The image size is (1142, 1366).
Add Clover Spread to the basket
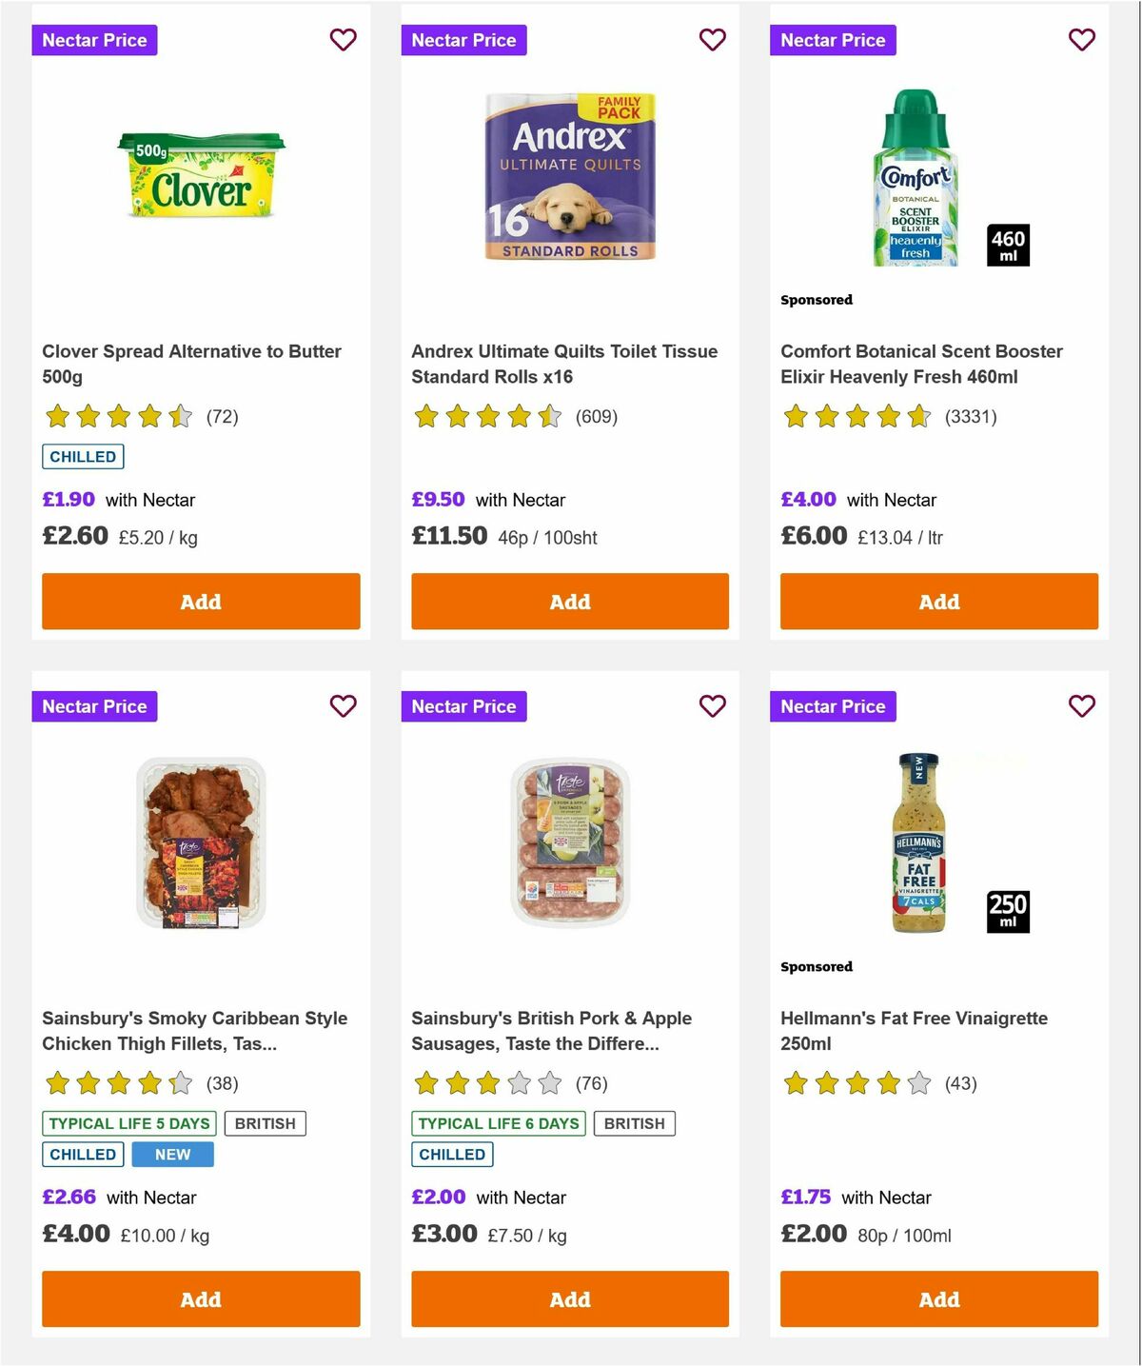click(x=200, y=602)
